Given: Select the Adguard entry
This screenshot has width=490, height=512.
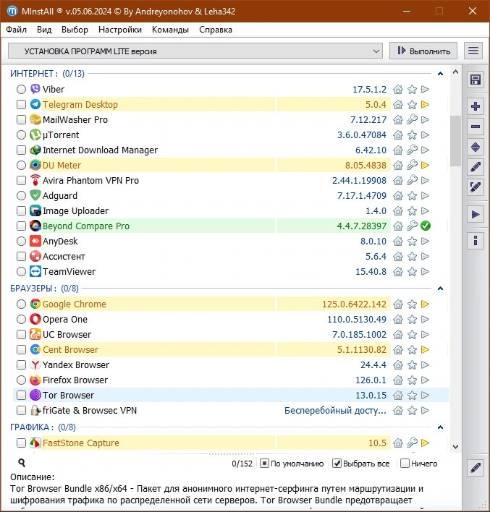Looking at the screenshot, I should point(60,195).
